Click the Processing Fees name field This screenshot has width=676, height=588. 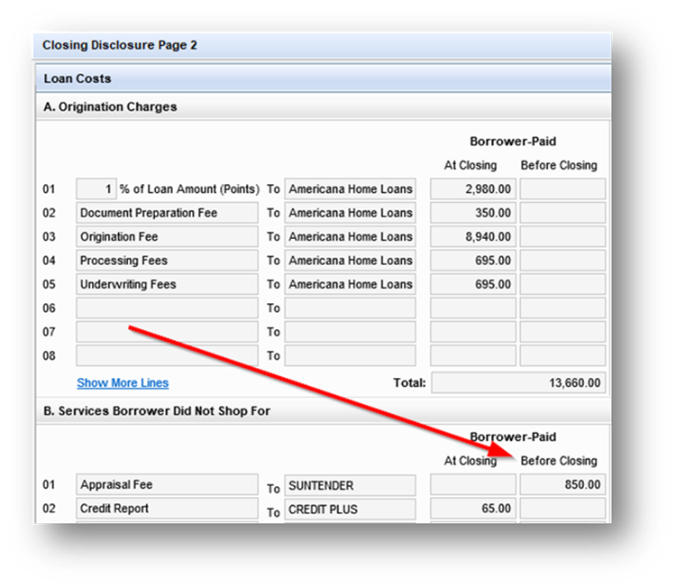tap(167, 261)
